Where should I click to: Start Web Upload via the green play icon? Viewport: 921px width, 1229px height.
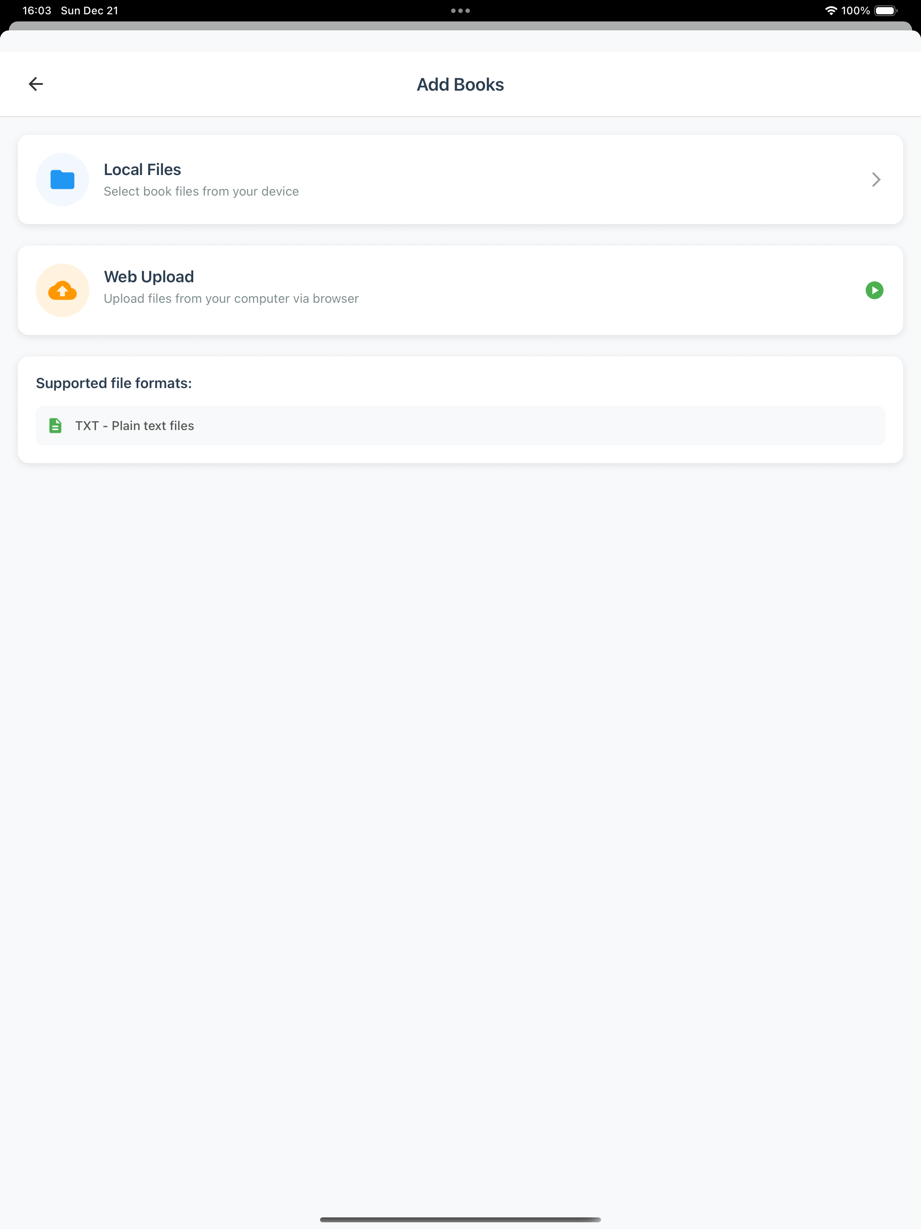pyautogui.click(x=874, y=290)
